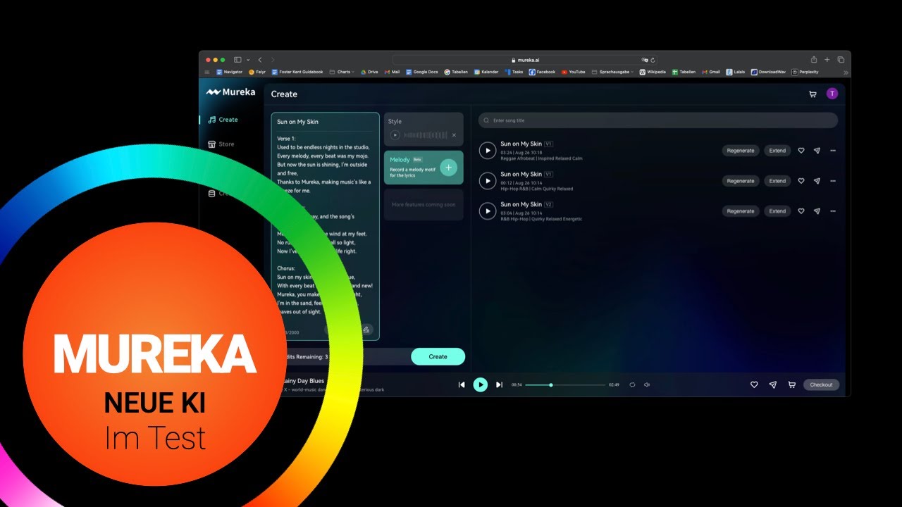Show Safari tab overview
Screen dimensions: 902x507
tap(841, 60)
